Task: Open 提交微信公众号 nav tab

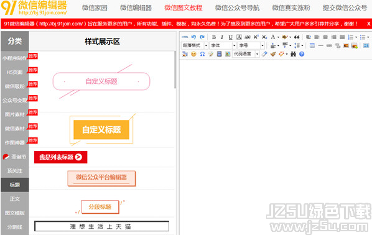Action: click(345, 8)
